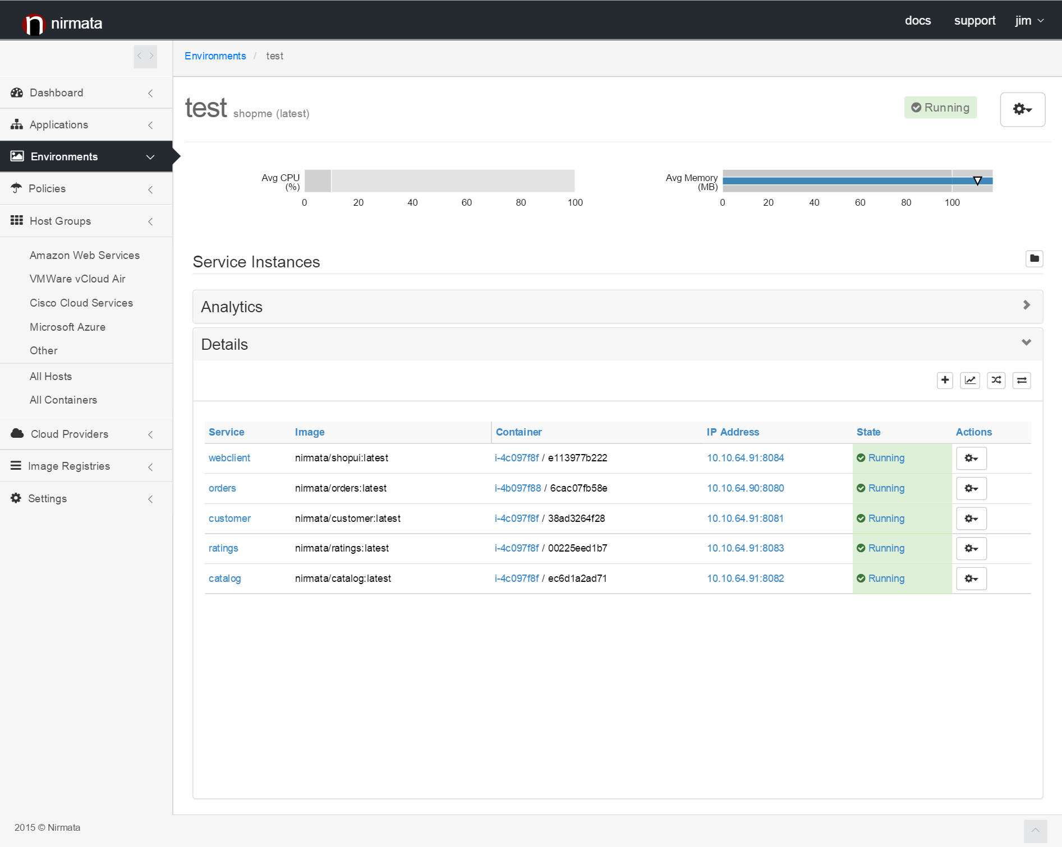Click the plus icon in Details panel
Screen dimensions: 1062x847
pyautogui.click(x=945, y=380)
